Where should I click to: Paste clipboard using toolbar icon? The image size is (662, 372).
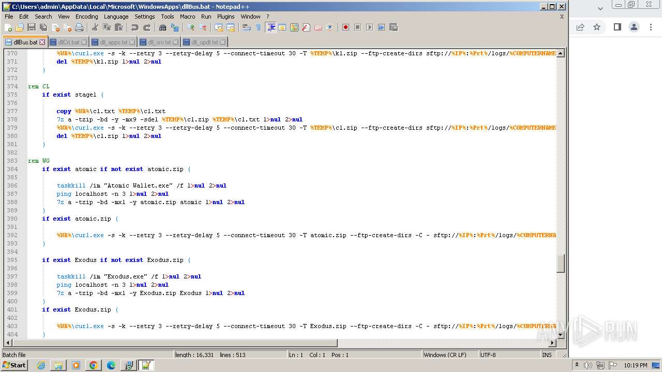pos(119,27)
